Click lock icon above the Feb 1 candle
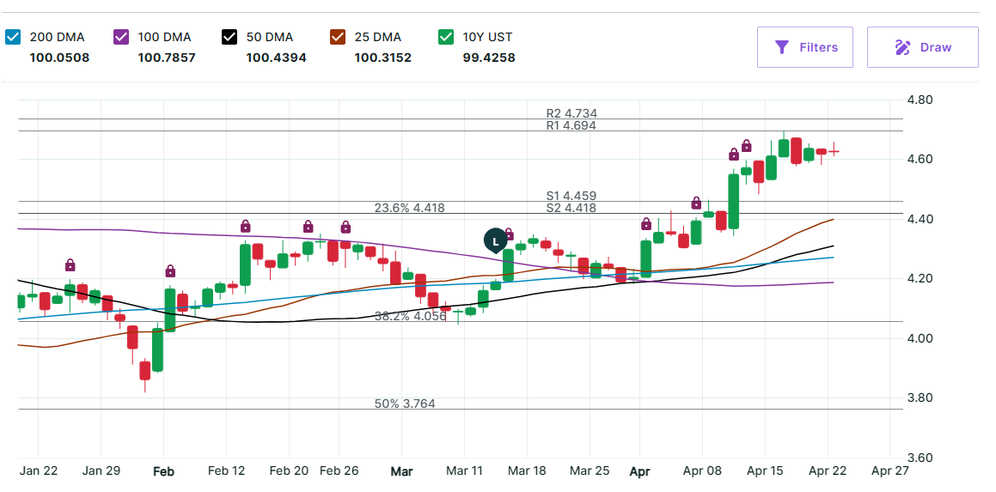This screenshot has width=996, height=492. tap(170, 271)
